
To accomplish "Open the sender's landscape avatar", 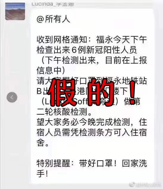I will (x=15, y=11).
